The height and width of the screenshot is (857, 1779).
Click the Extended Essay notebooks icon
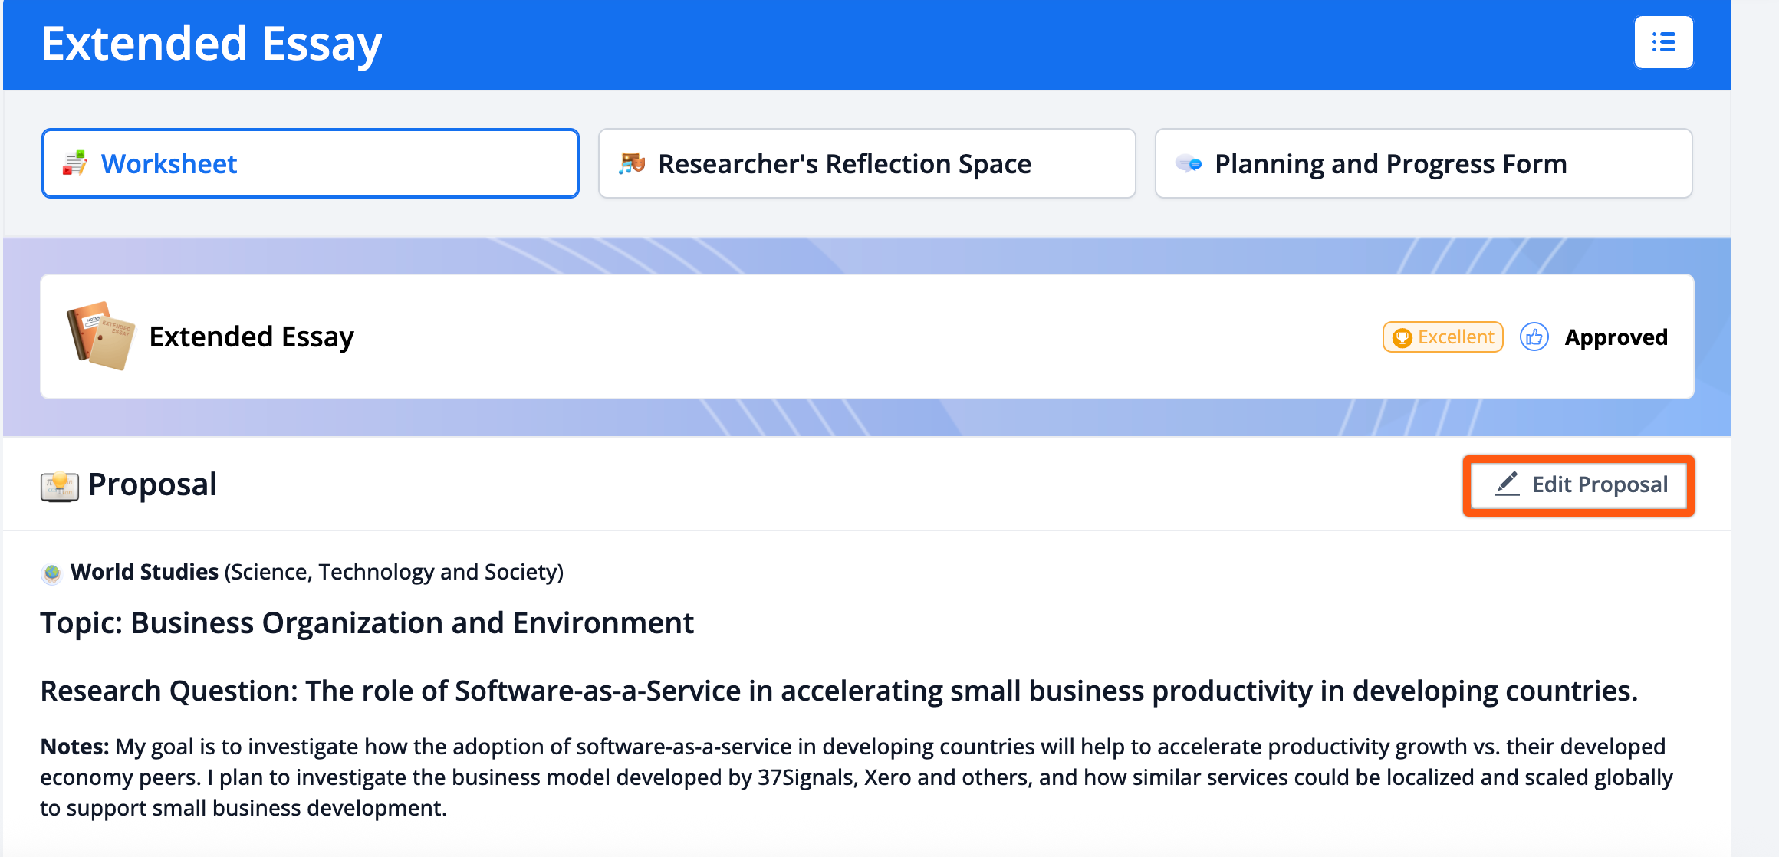pyautogui.click(x=100, y=336)
